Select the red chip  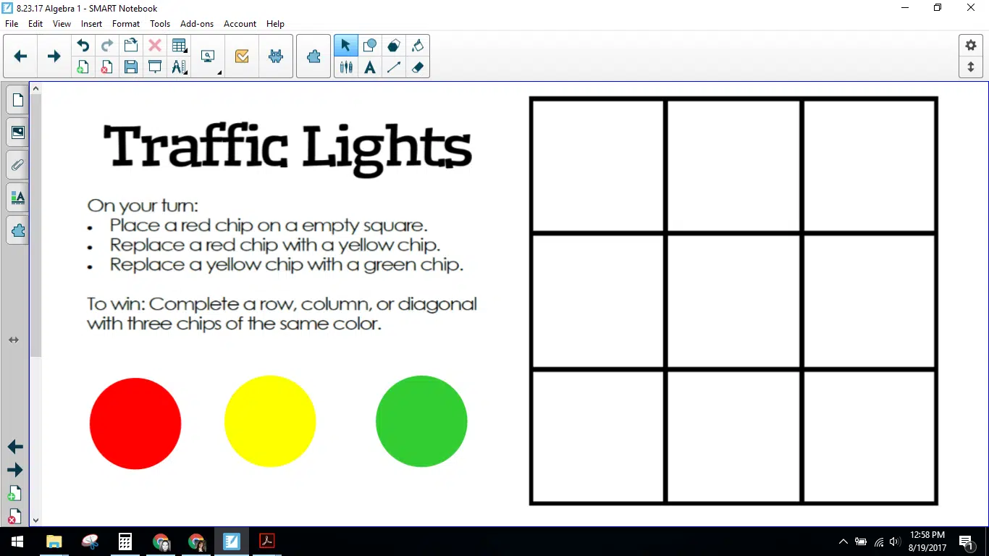tap(135, 424)
